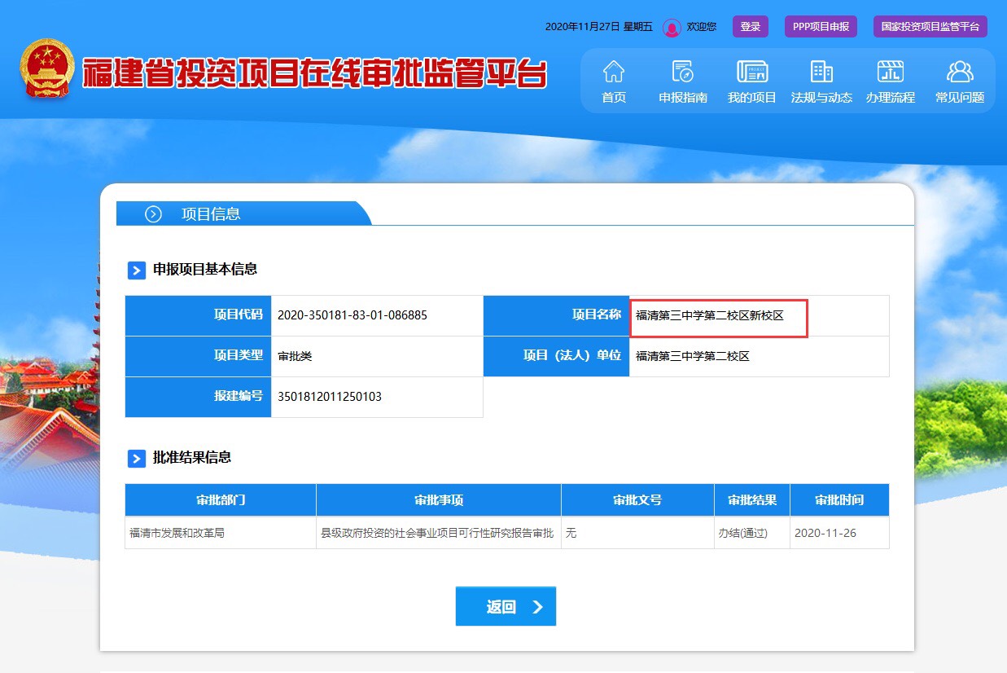
Task: Click the 首页 home icon
Action: coord(614,72)
